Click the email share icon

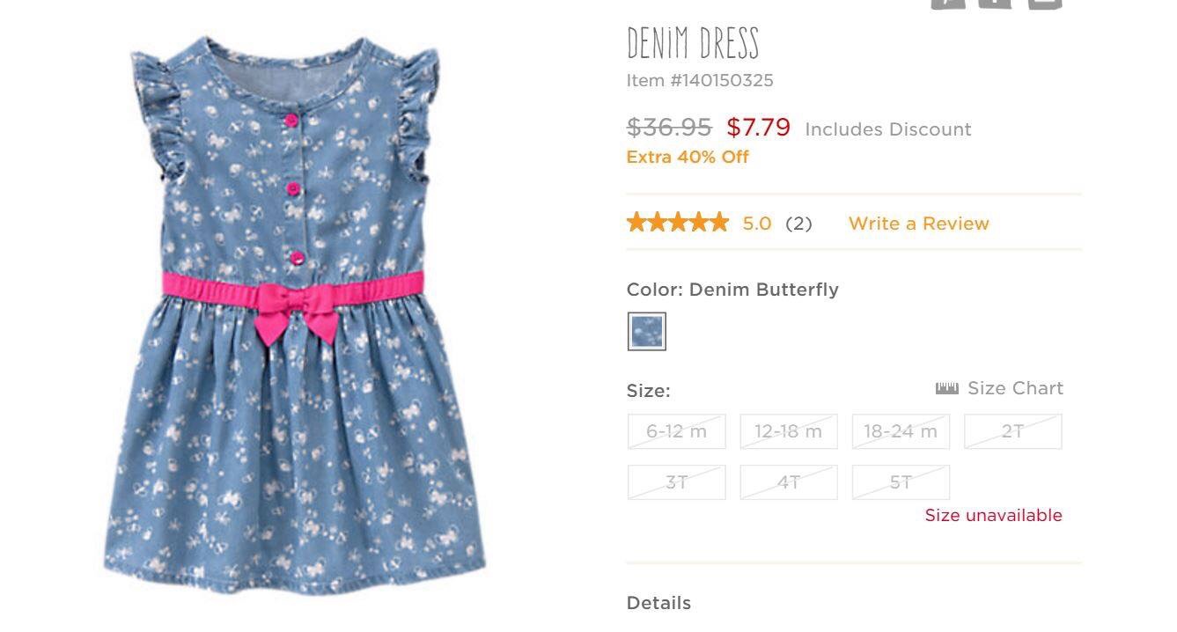[x=1044, y=3]
